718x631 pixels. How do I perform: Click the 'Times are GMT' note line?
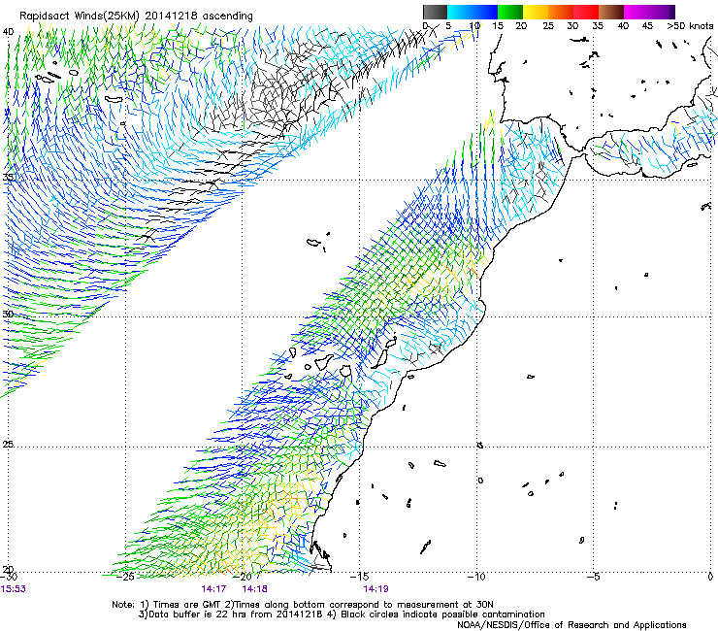[303, 605]
